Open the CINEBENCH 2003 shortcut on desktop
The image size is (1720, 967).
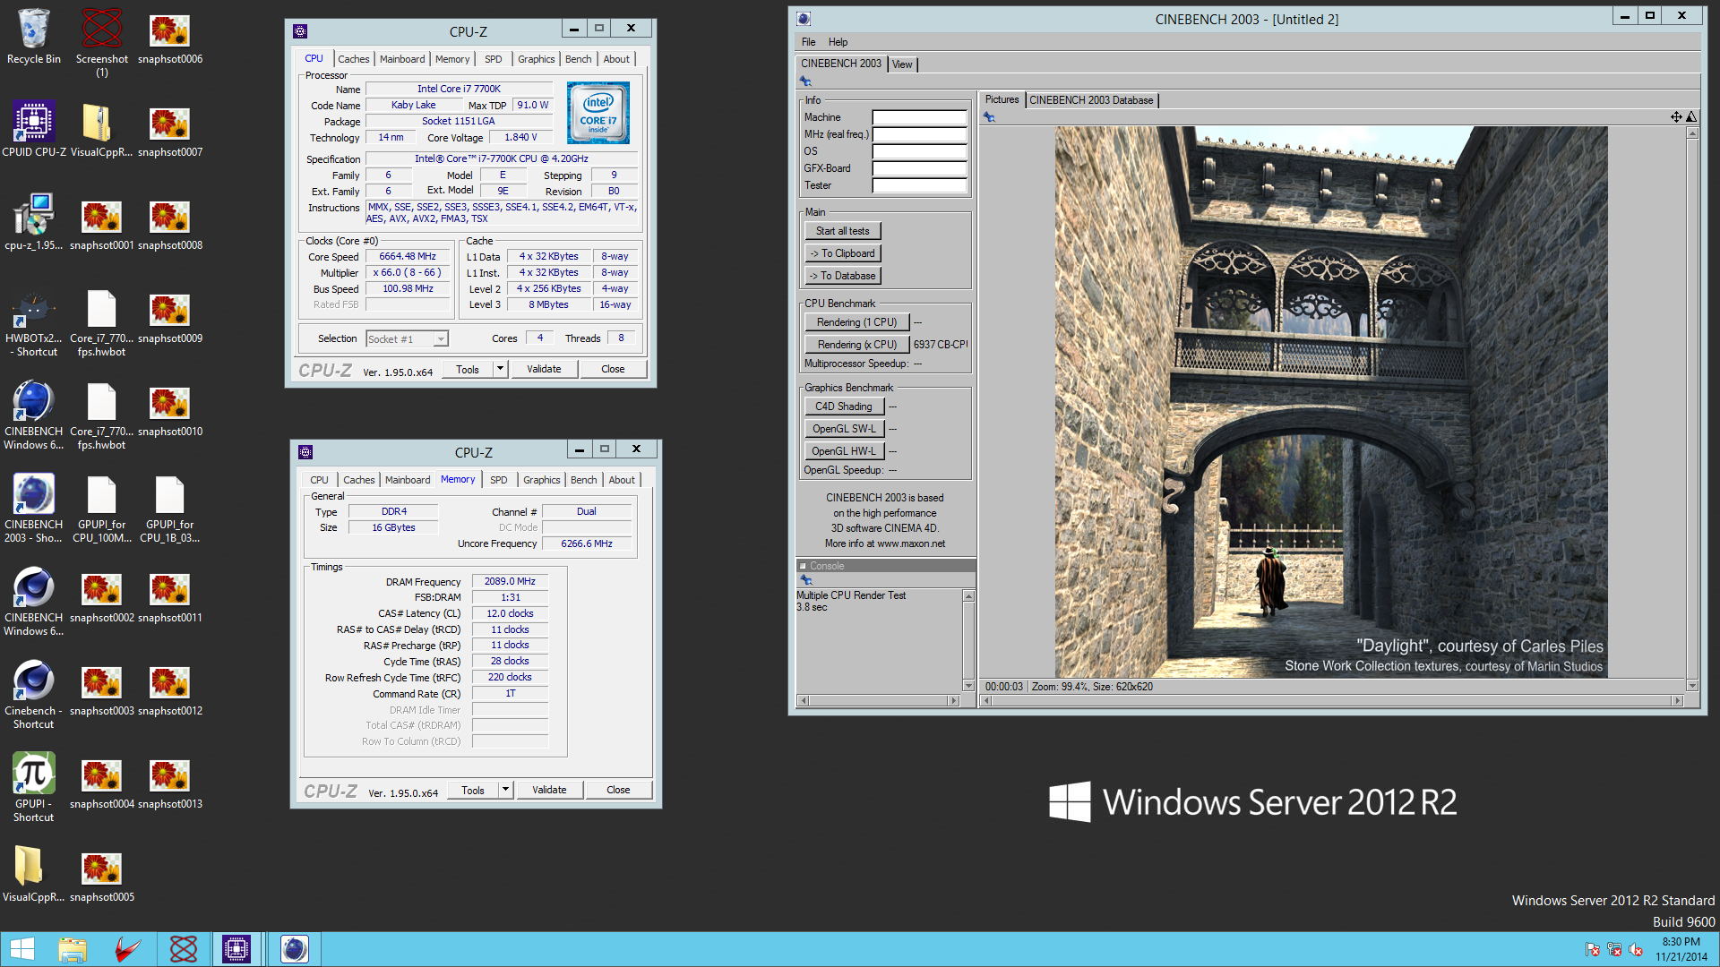click(34, 509)
